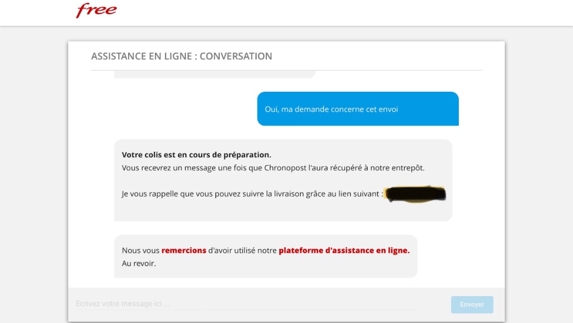This screenshot has width=573, height=323.
Task: Click the Free logo in the header
Action: [x=96, y=11]
